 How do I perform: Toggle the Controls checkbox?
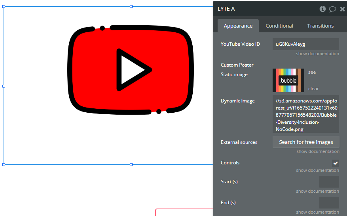click(336, 163)
